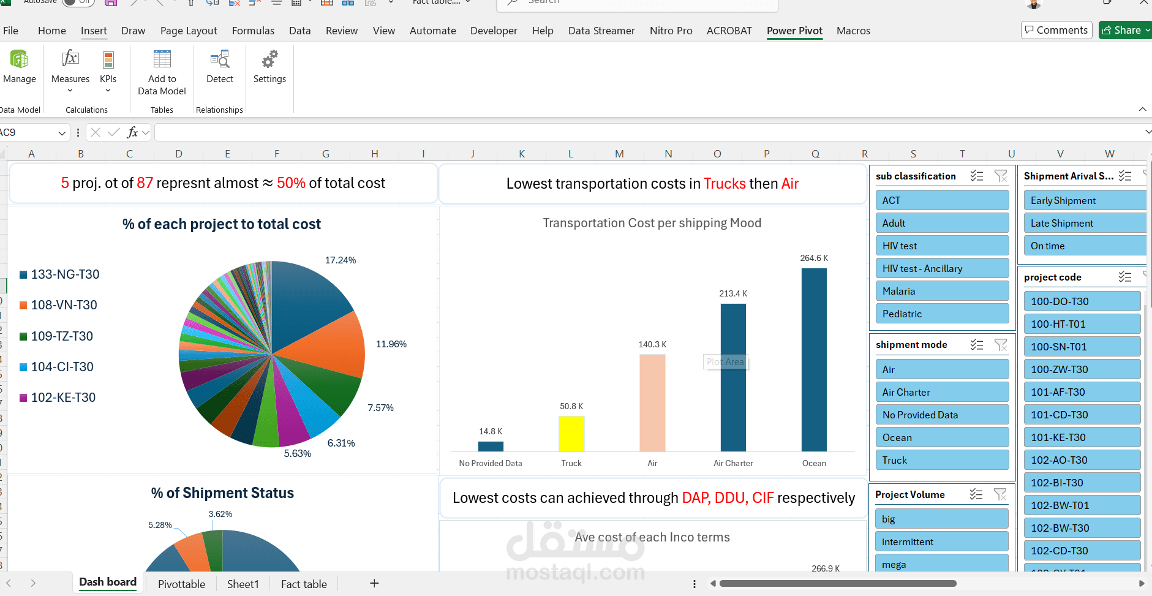
Task: Toggle multi-select on Project Volume slicer
Action: (x=976, y=494)
